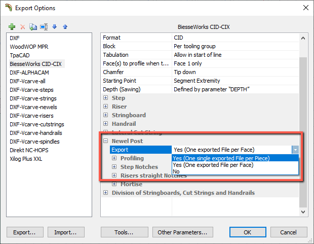This screenshot has height=244, width=314.
Task: Rename the selected export format
Action: 44,27
